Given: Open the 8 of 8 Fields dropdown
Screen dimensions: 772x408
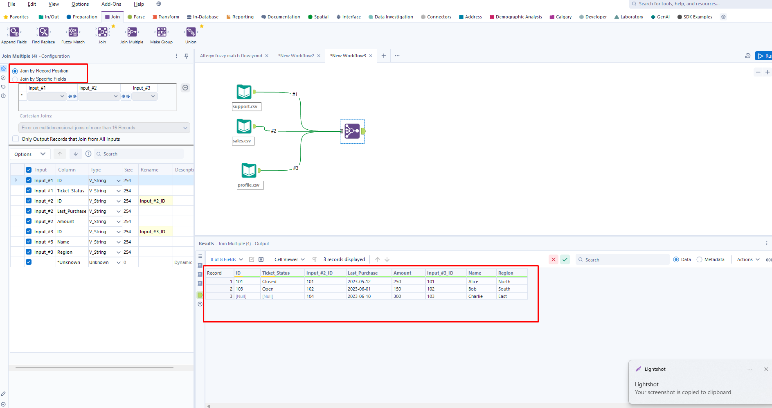Looking at the screenshot, I should click(x=227, y=259).
